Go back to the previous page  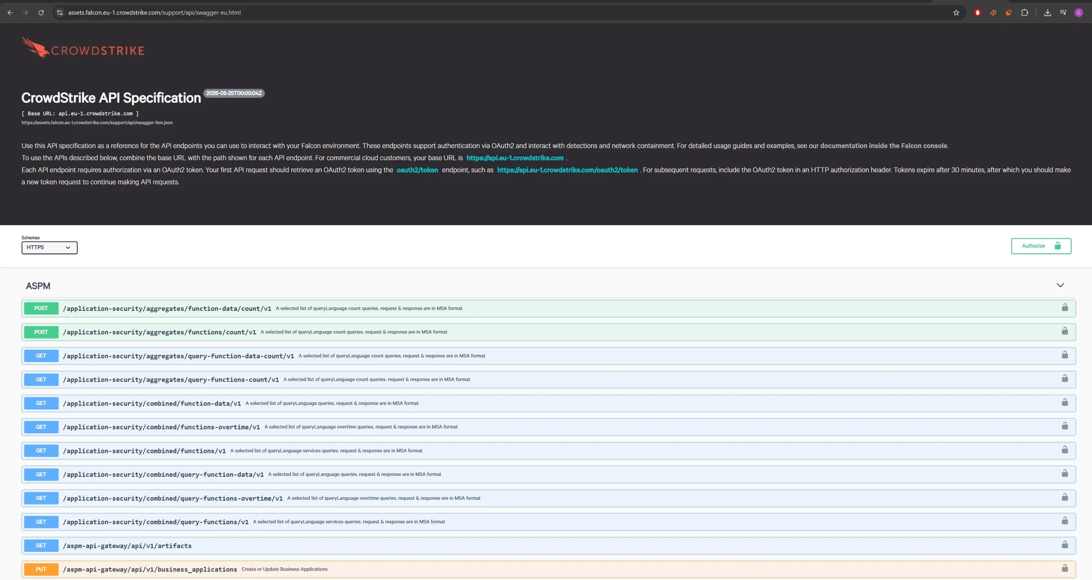[x=10, y=13]
